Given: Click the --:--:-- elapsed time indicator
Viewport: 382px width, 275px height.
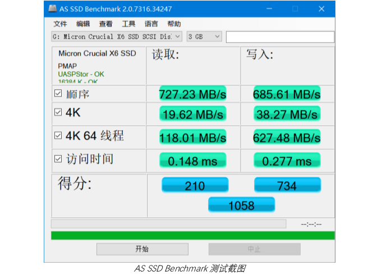Looking at the screenshot, I should coord(311,224).
